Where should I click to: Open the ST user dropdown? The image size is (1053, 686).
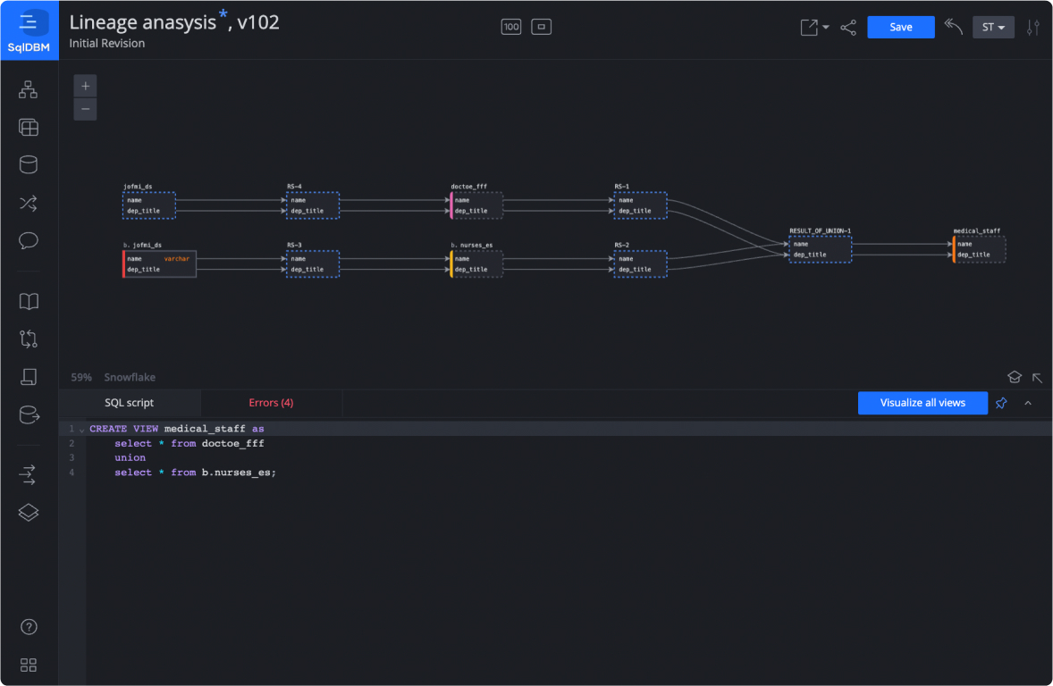coord(993,28)
